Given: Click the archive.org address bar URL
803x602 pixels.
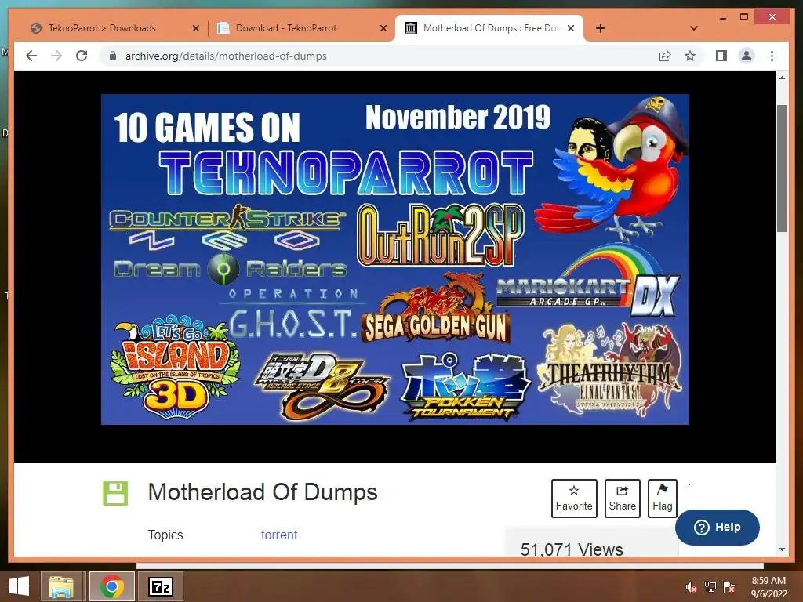Looking at the screenshot, I should (x=226, y=56).
